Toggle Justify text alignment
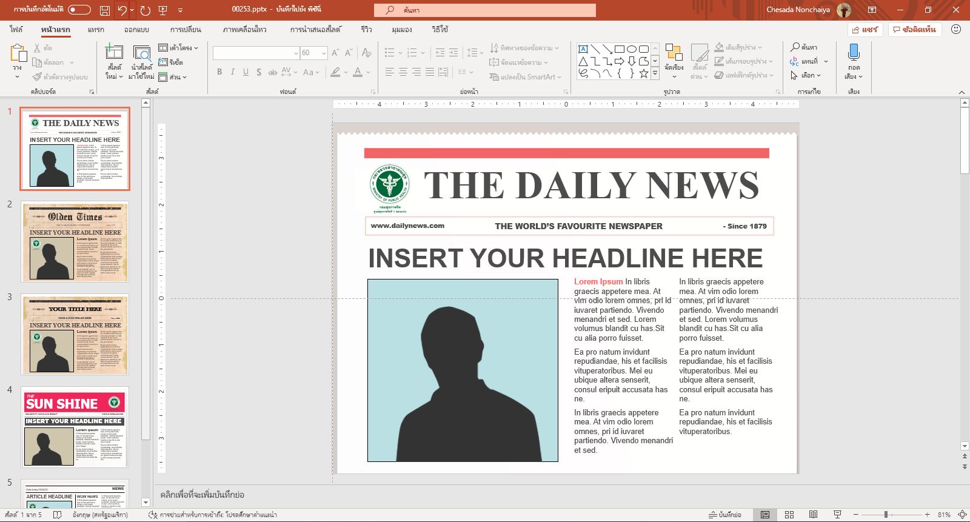The width and height of the screenshot is (970, 522). pyautogui.click(x=430, y=72)
